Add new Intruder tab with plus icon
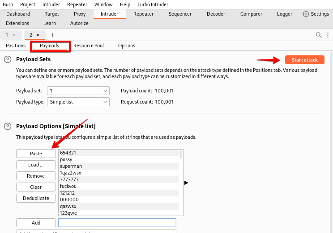The width and height of the screenshot is (333, 233). pos(52,35)
